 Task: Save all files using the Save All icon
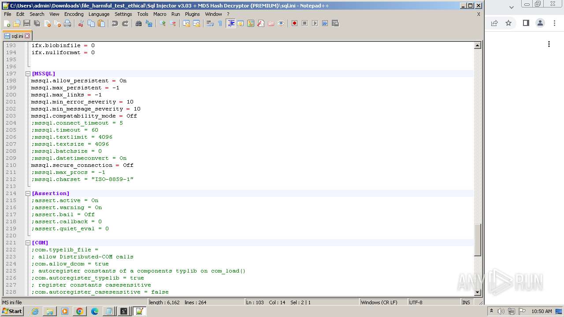point(37,23)
